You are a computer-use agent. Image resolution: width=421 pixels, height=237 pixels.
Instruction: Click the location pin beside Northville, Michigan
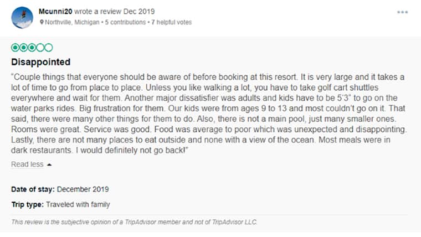(x=42, y=22)
